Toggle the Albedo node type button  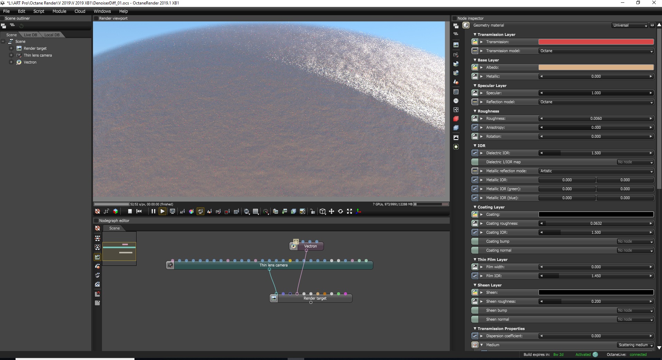tap(475, 67)
